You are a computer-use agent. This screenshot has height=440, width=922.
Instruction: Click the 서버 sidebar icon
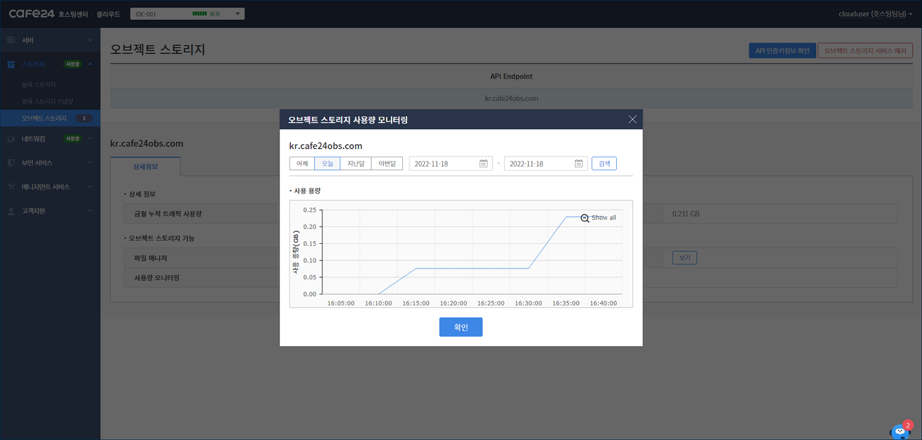click(x=11, y=40)
